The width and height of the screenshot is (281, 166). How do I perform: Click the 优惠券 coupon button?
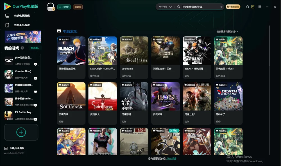tap(78, 7)
